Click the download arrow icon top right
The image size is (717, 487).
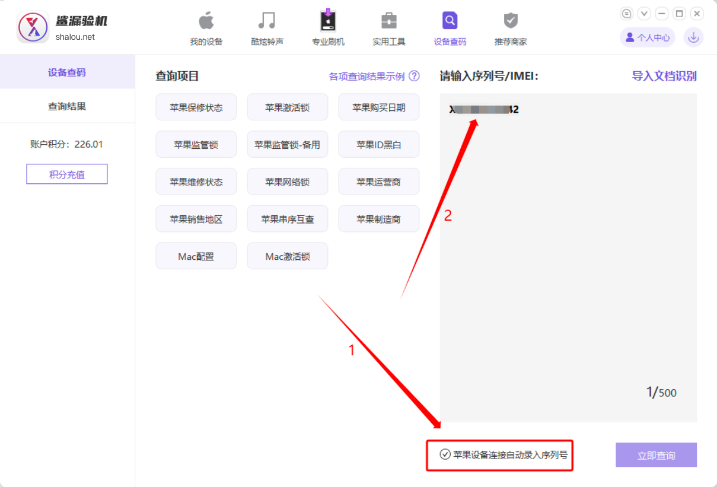[693, 37]
